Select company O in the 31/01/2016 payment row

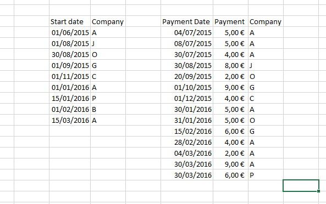(x=266, y=121)
